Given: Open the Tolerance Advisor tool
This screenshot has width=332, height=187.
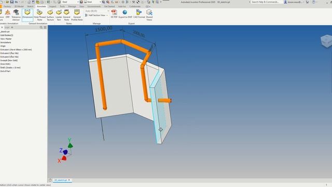Looking at the screenshot, I should click(16, 15).
